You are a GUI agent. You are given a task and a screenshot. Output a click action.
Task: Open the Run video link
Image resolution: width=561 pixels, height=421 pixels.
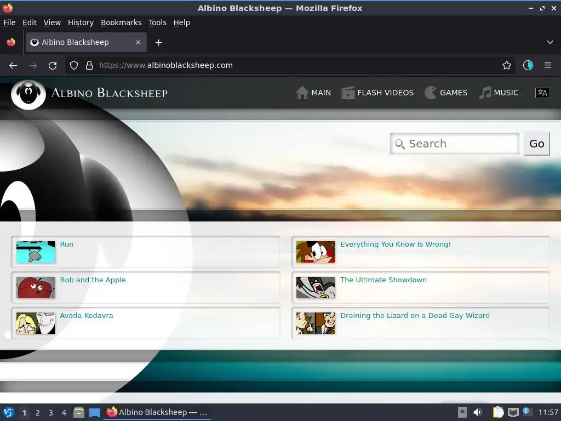[66, 244]
